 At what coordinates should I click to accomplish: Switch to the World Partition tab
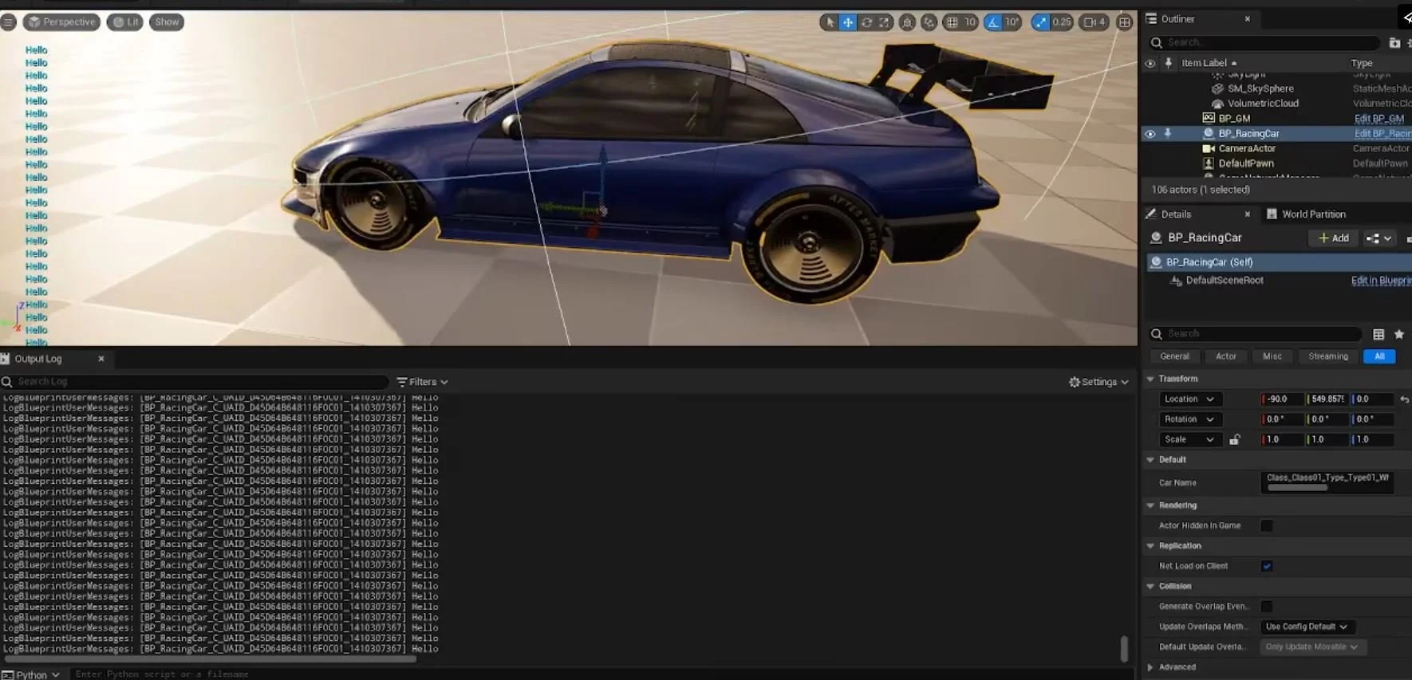coord(1313,214)
